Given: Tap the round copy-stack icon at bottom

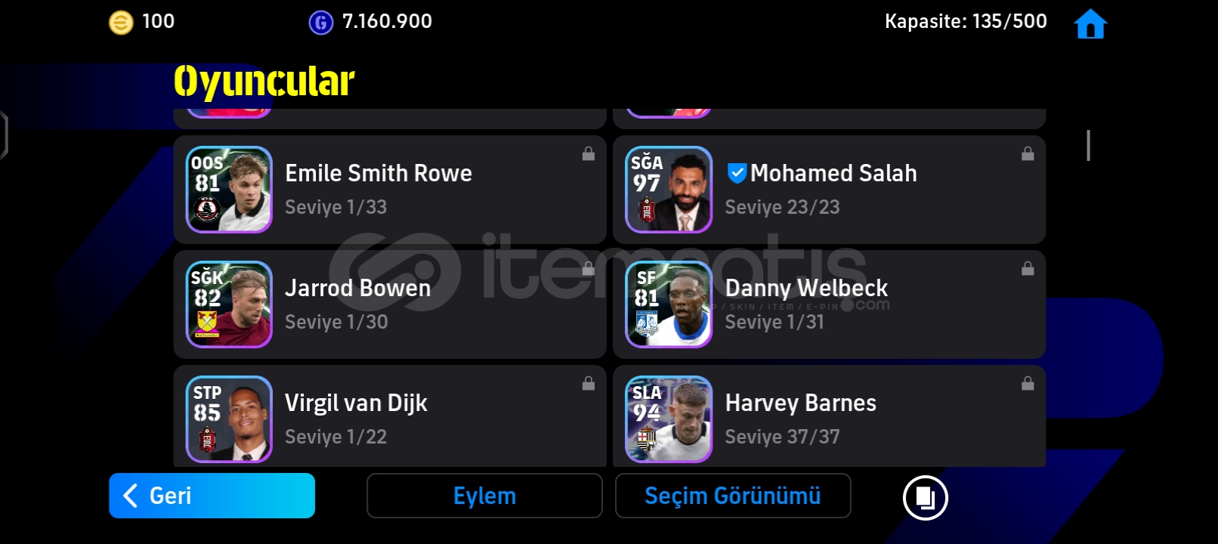Looking at the screenshot, I should click(925, 498).
